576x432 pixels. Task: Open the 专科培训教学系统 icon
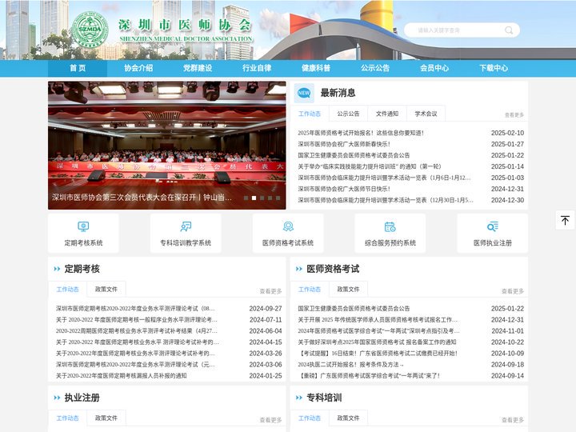(186, 226)
